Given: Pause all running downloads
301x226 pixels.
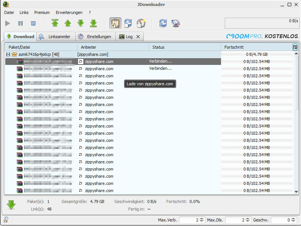Looking at the screenshot, I should pyautogui.click(x=20, y=23).
